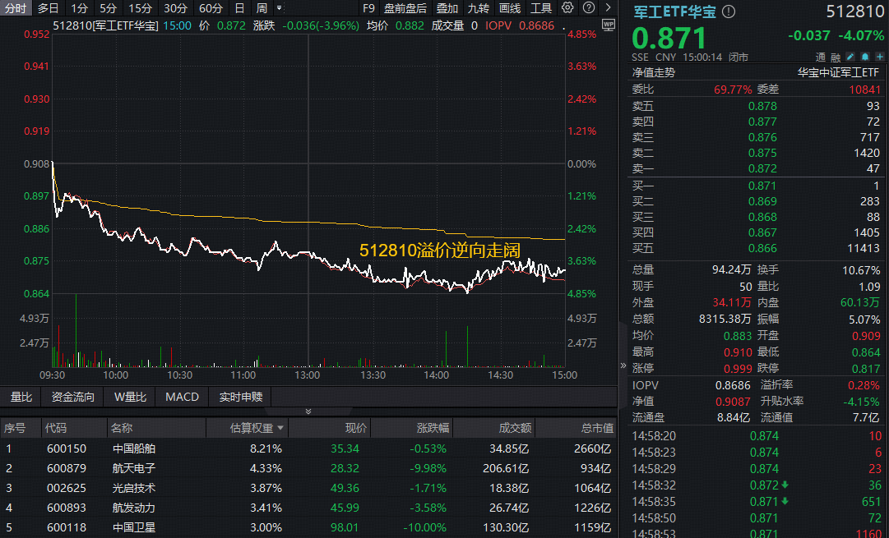The width and height of the screenshot is (889, 538).
Task: Open the 净值走势 link
Action: (653, 72)
